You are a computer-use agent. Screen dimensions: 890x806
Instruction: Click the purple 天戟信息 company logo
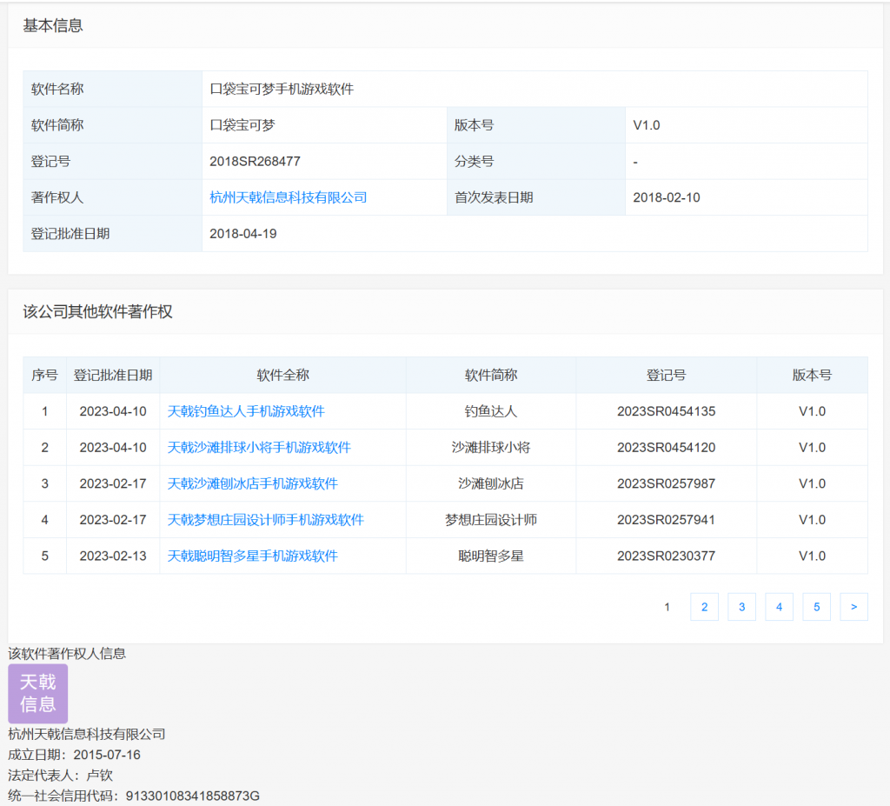coord(38,694)
